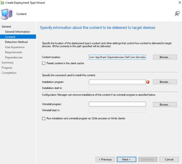Click into the Content location field

117,57
